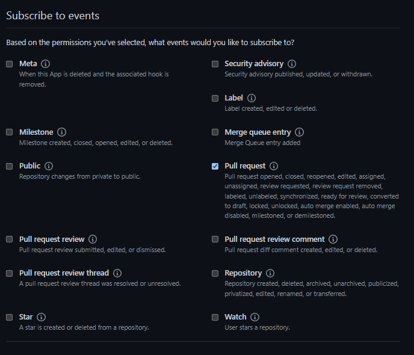The image size is (414, 355).
Task: Click the info icon beside Star
Action: coord(41,317)
